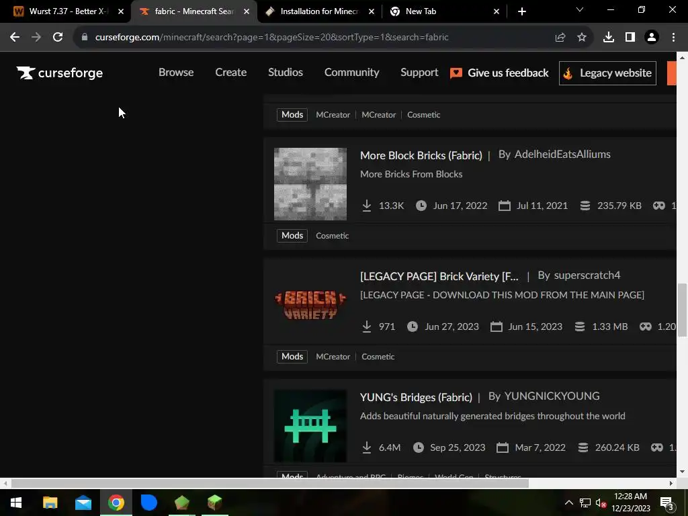The width and height of the screenshot is (688, 516).
Task: Open the tab search chevron
Action: coord(580,9)
